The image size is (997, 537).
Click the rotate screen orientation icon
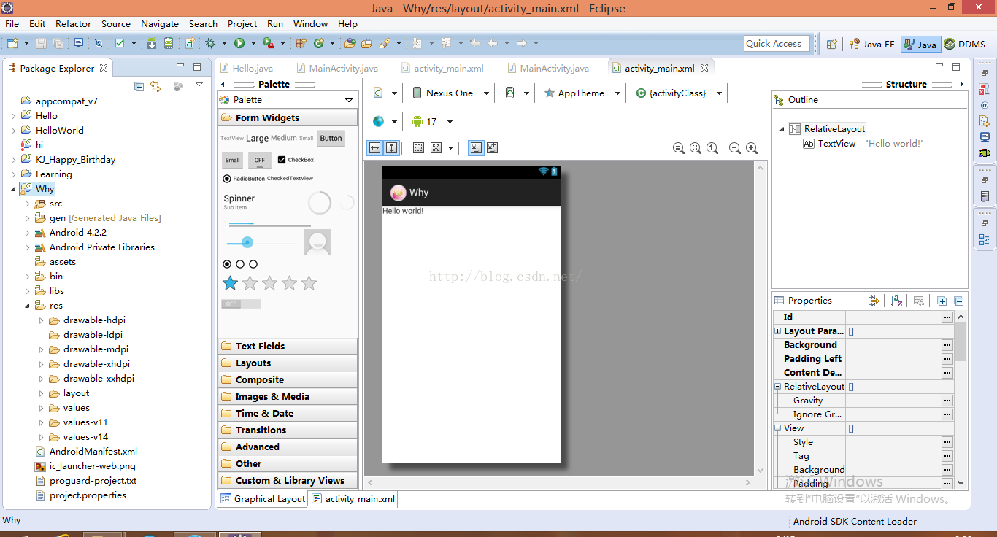[509, 93]
